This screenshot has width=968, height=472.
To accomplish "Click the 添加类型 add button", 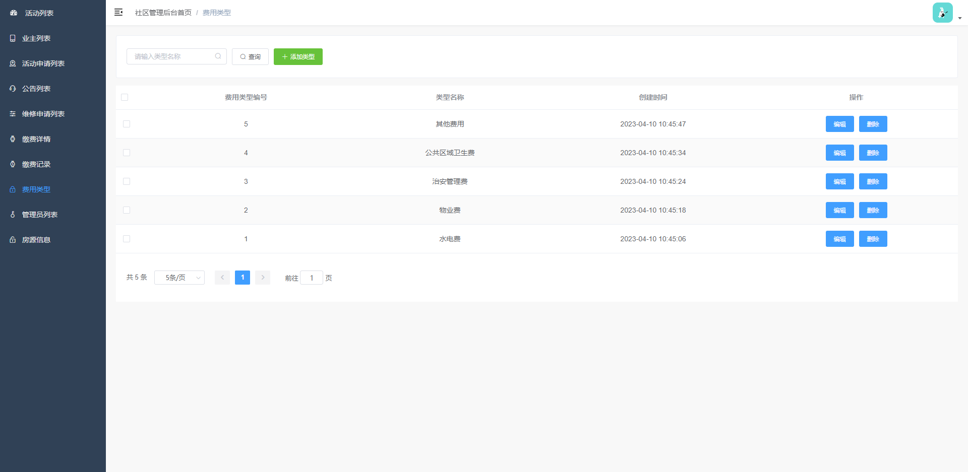I will tap(298, 56).
